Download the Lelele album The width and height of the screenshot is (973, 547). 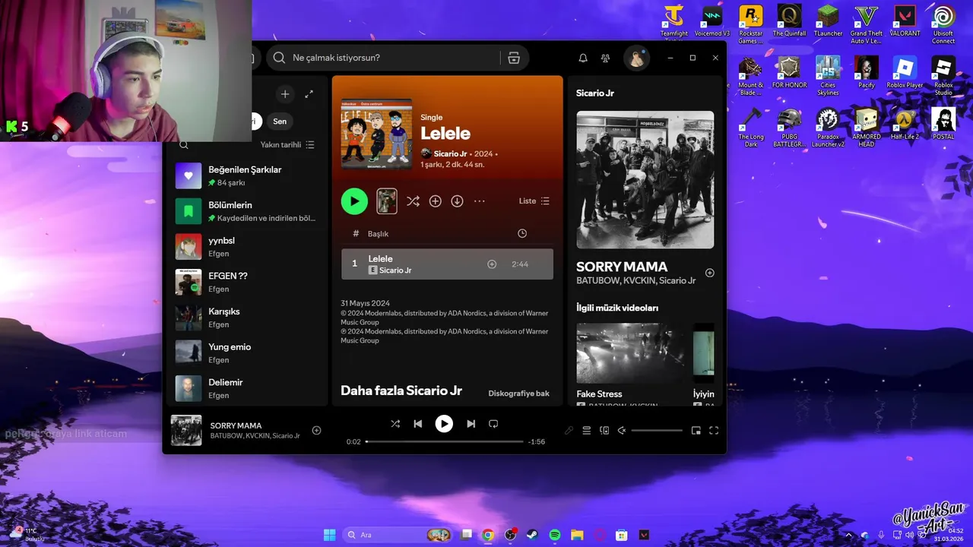tap(457, 201)
